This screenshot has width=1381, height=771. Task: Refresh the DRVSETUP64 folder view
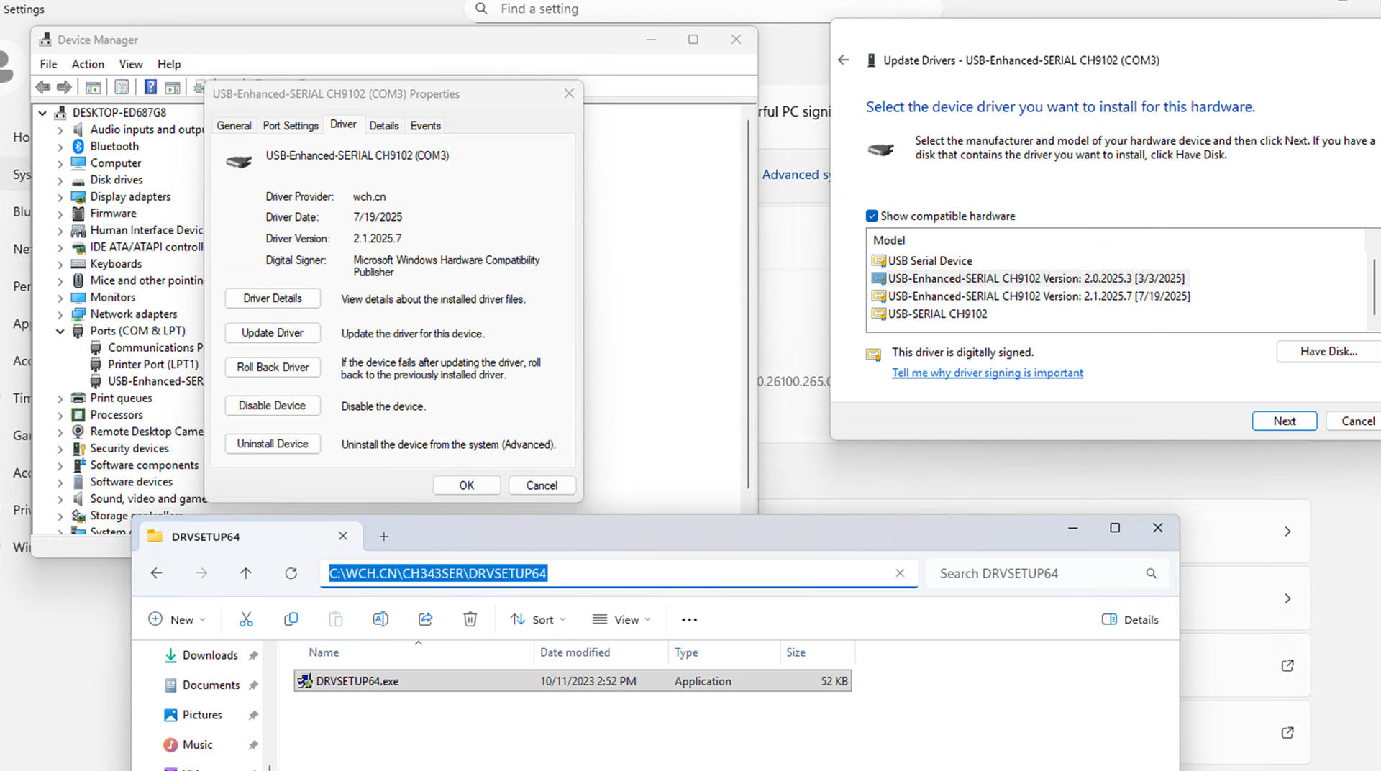[291, 573]
